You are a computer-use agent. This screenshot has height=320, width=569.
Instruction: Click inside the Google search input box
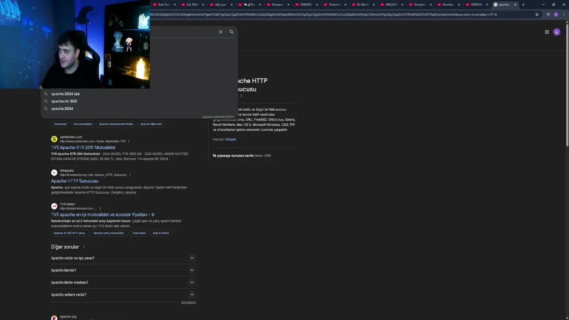(x=182, y=32)
